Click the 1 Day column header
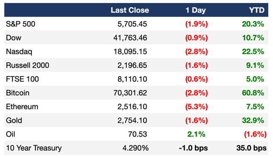Image resolution: width=273 pixels, height=158 pixels. (196, 10)
